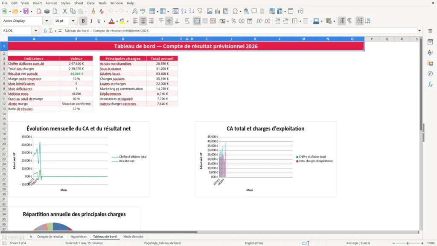Open the Font Name dropdown

(x=47, y=20)
